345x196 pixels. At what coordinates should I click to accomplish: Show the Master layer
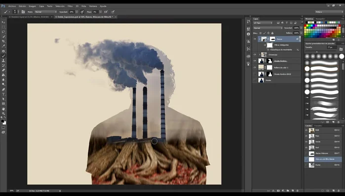pyautogui.click(x=255, y=80)
